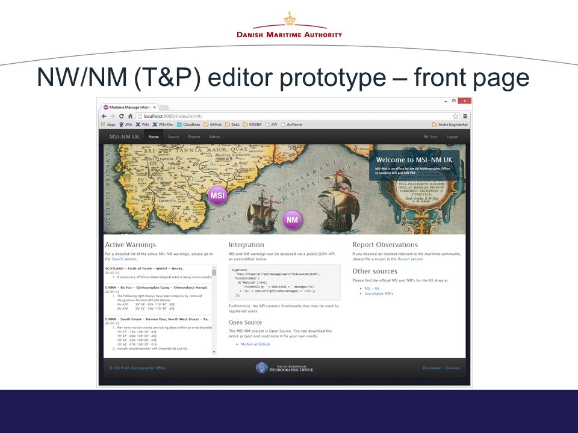The width and height of the screenshot is (578, 433).
Task: Click the JSON-API code sample block
Action: click(x=284, y=283)
